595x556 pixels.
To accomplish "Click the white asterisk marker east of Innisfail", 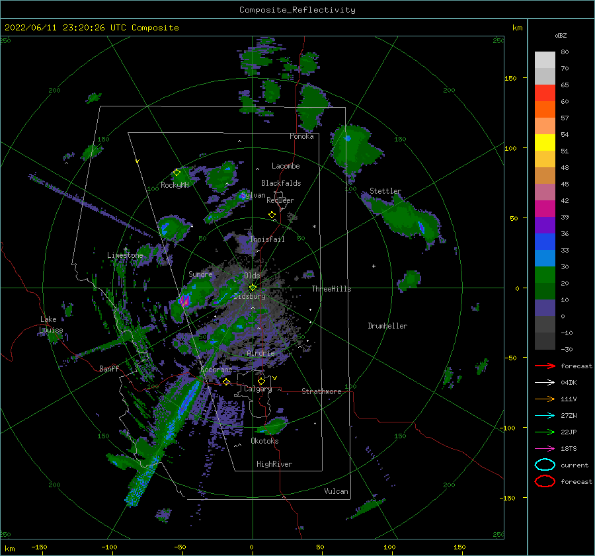I will click(314, 227).
